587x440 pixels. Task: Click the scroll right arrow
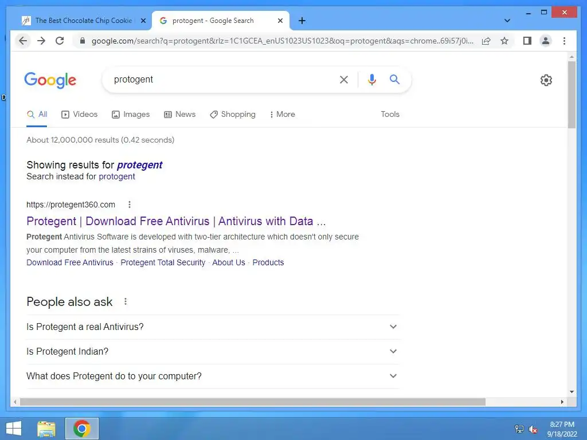[x=562, y=402]
